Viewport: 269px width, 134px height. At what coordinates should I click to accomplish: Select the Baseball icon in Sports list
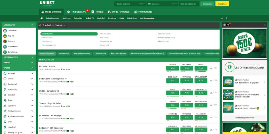(5, 95)
